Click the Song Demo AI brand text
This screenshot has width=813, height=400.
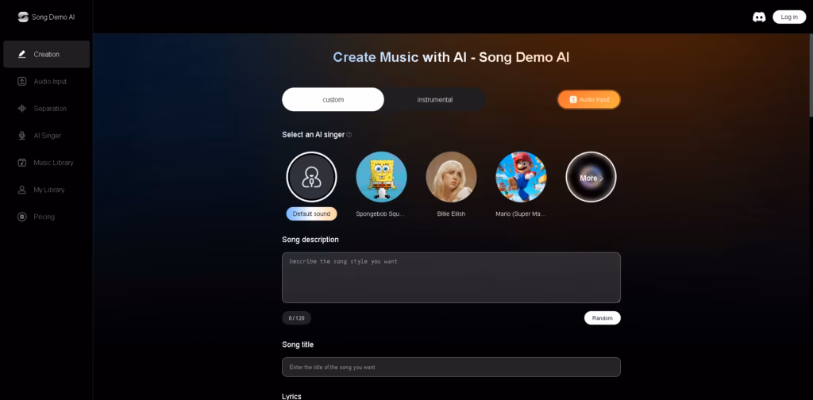(x=53, y=17)
